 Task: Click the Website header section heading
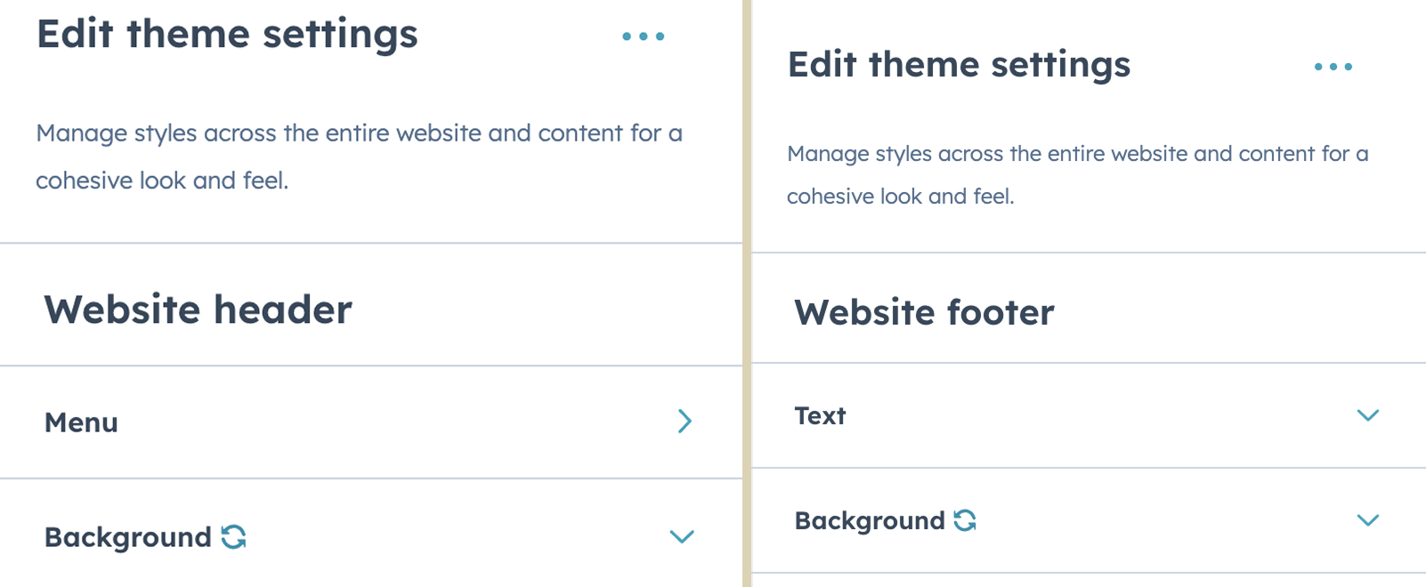(x=199, y=310)
